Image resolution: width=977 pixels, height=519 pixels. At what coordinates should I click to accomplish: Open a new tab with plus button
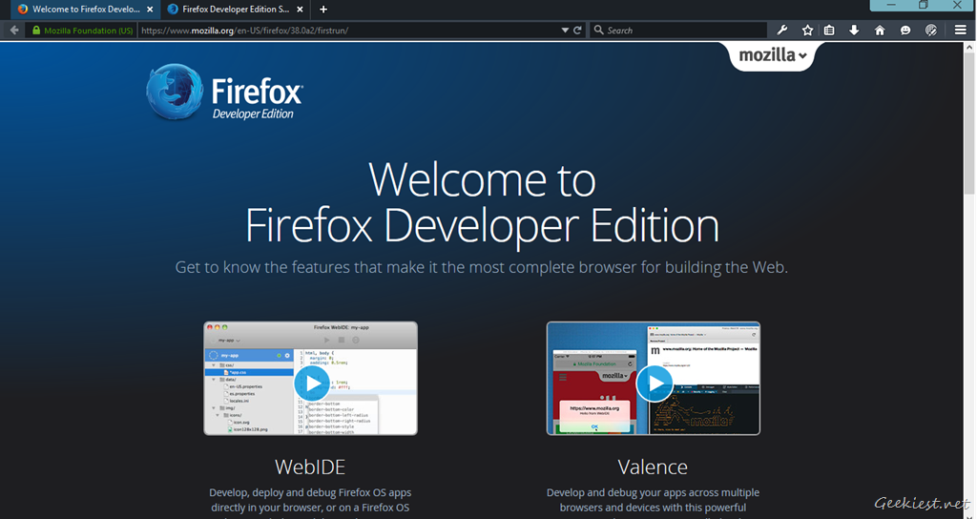click(x=323, y=9)
